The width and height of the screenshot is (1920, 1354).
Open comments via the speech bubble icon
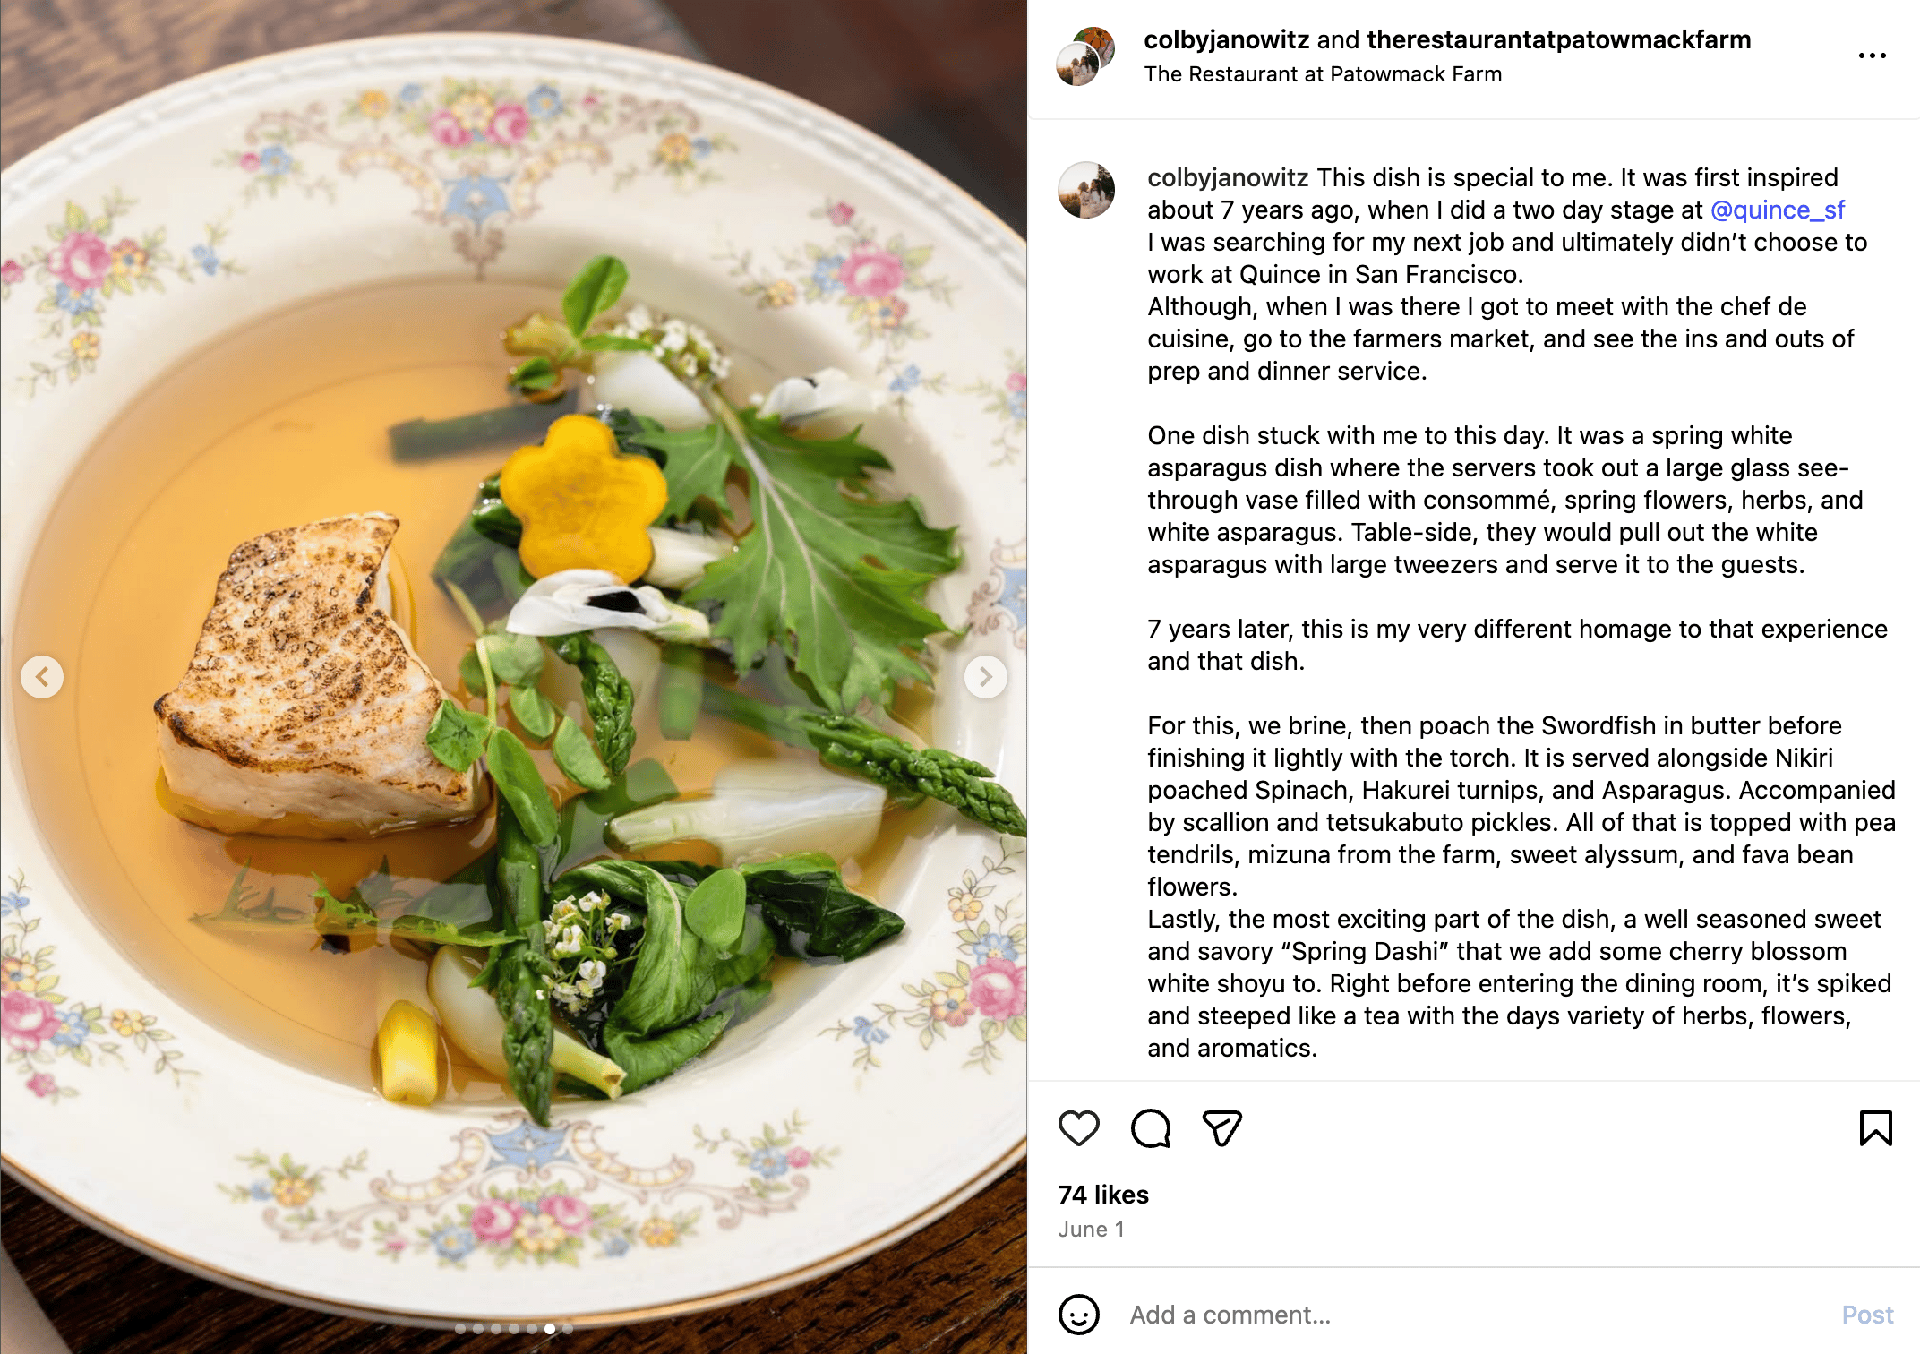1151,1128
